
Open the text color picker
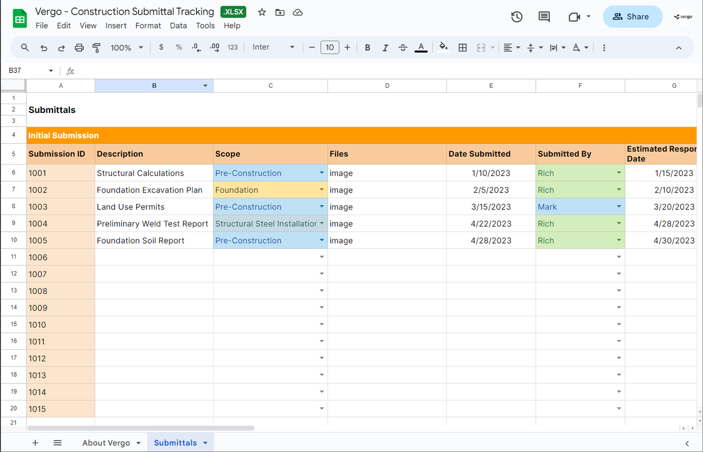421,47
